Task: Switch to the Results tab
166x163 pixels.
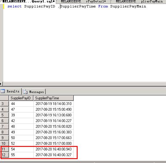Action: coord(11,91)
